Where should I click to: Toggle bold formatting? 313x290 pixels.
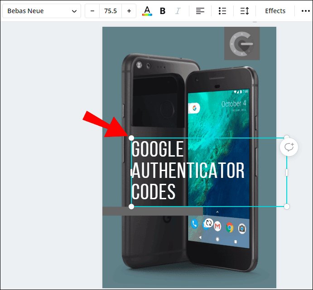tap(163, 11)
